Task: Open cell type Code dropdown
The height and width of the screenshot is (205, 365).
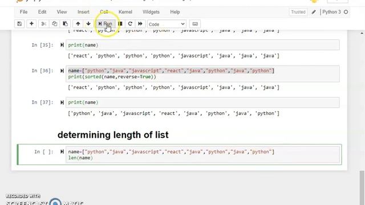Action: [x=167, y=24]
